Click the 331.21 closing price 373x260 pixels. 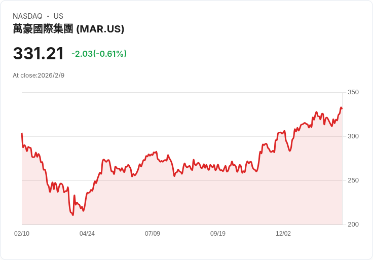(x=39, y=54)
